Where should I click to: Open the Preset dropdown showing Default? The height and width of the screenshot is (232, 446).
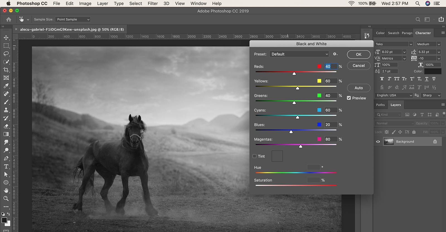pos(299,54)
